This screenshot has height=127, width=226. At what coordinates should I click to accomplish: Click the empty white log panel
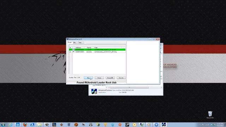(x=143, y=62)
